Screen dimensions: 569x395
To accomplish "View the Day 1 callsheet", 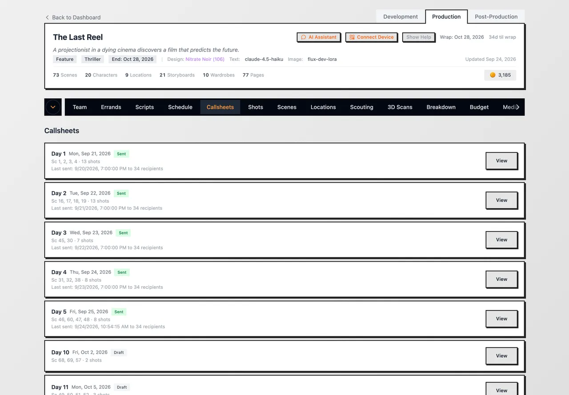I will coord(501,161).
